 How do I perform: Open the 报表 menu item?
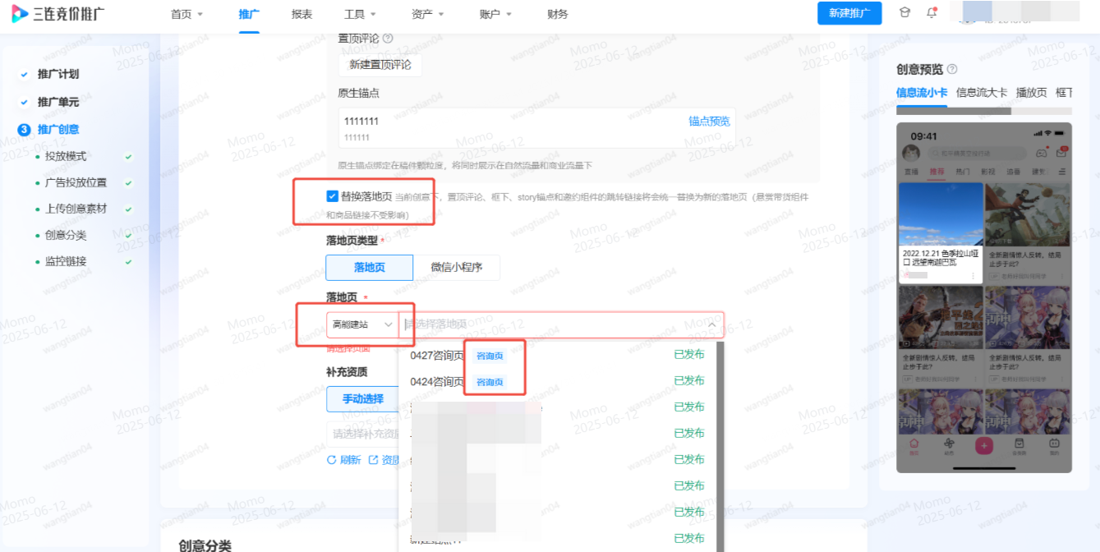(301, 13)
